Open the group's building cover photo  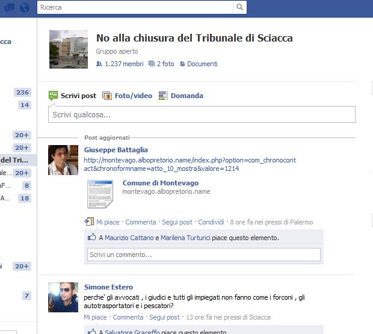[69, 49]
